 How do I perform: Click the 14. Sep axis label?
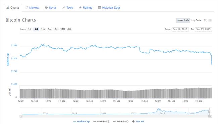click(62, 101)
